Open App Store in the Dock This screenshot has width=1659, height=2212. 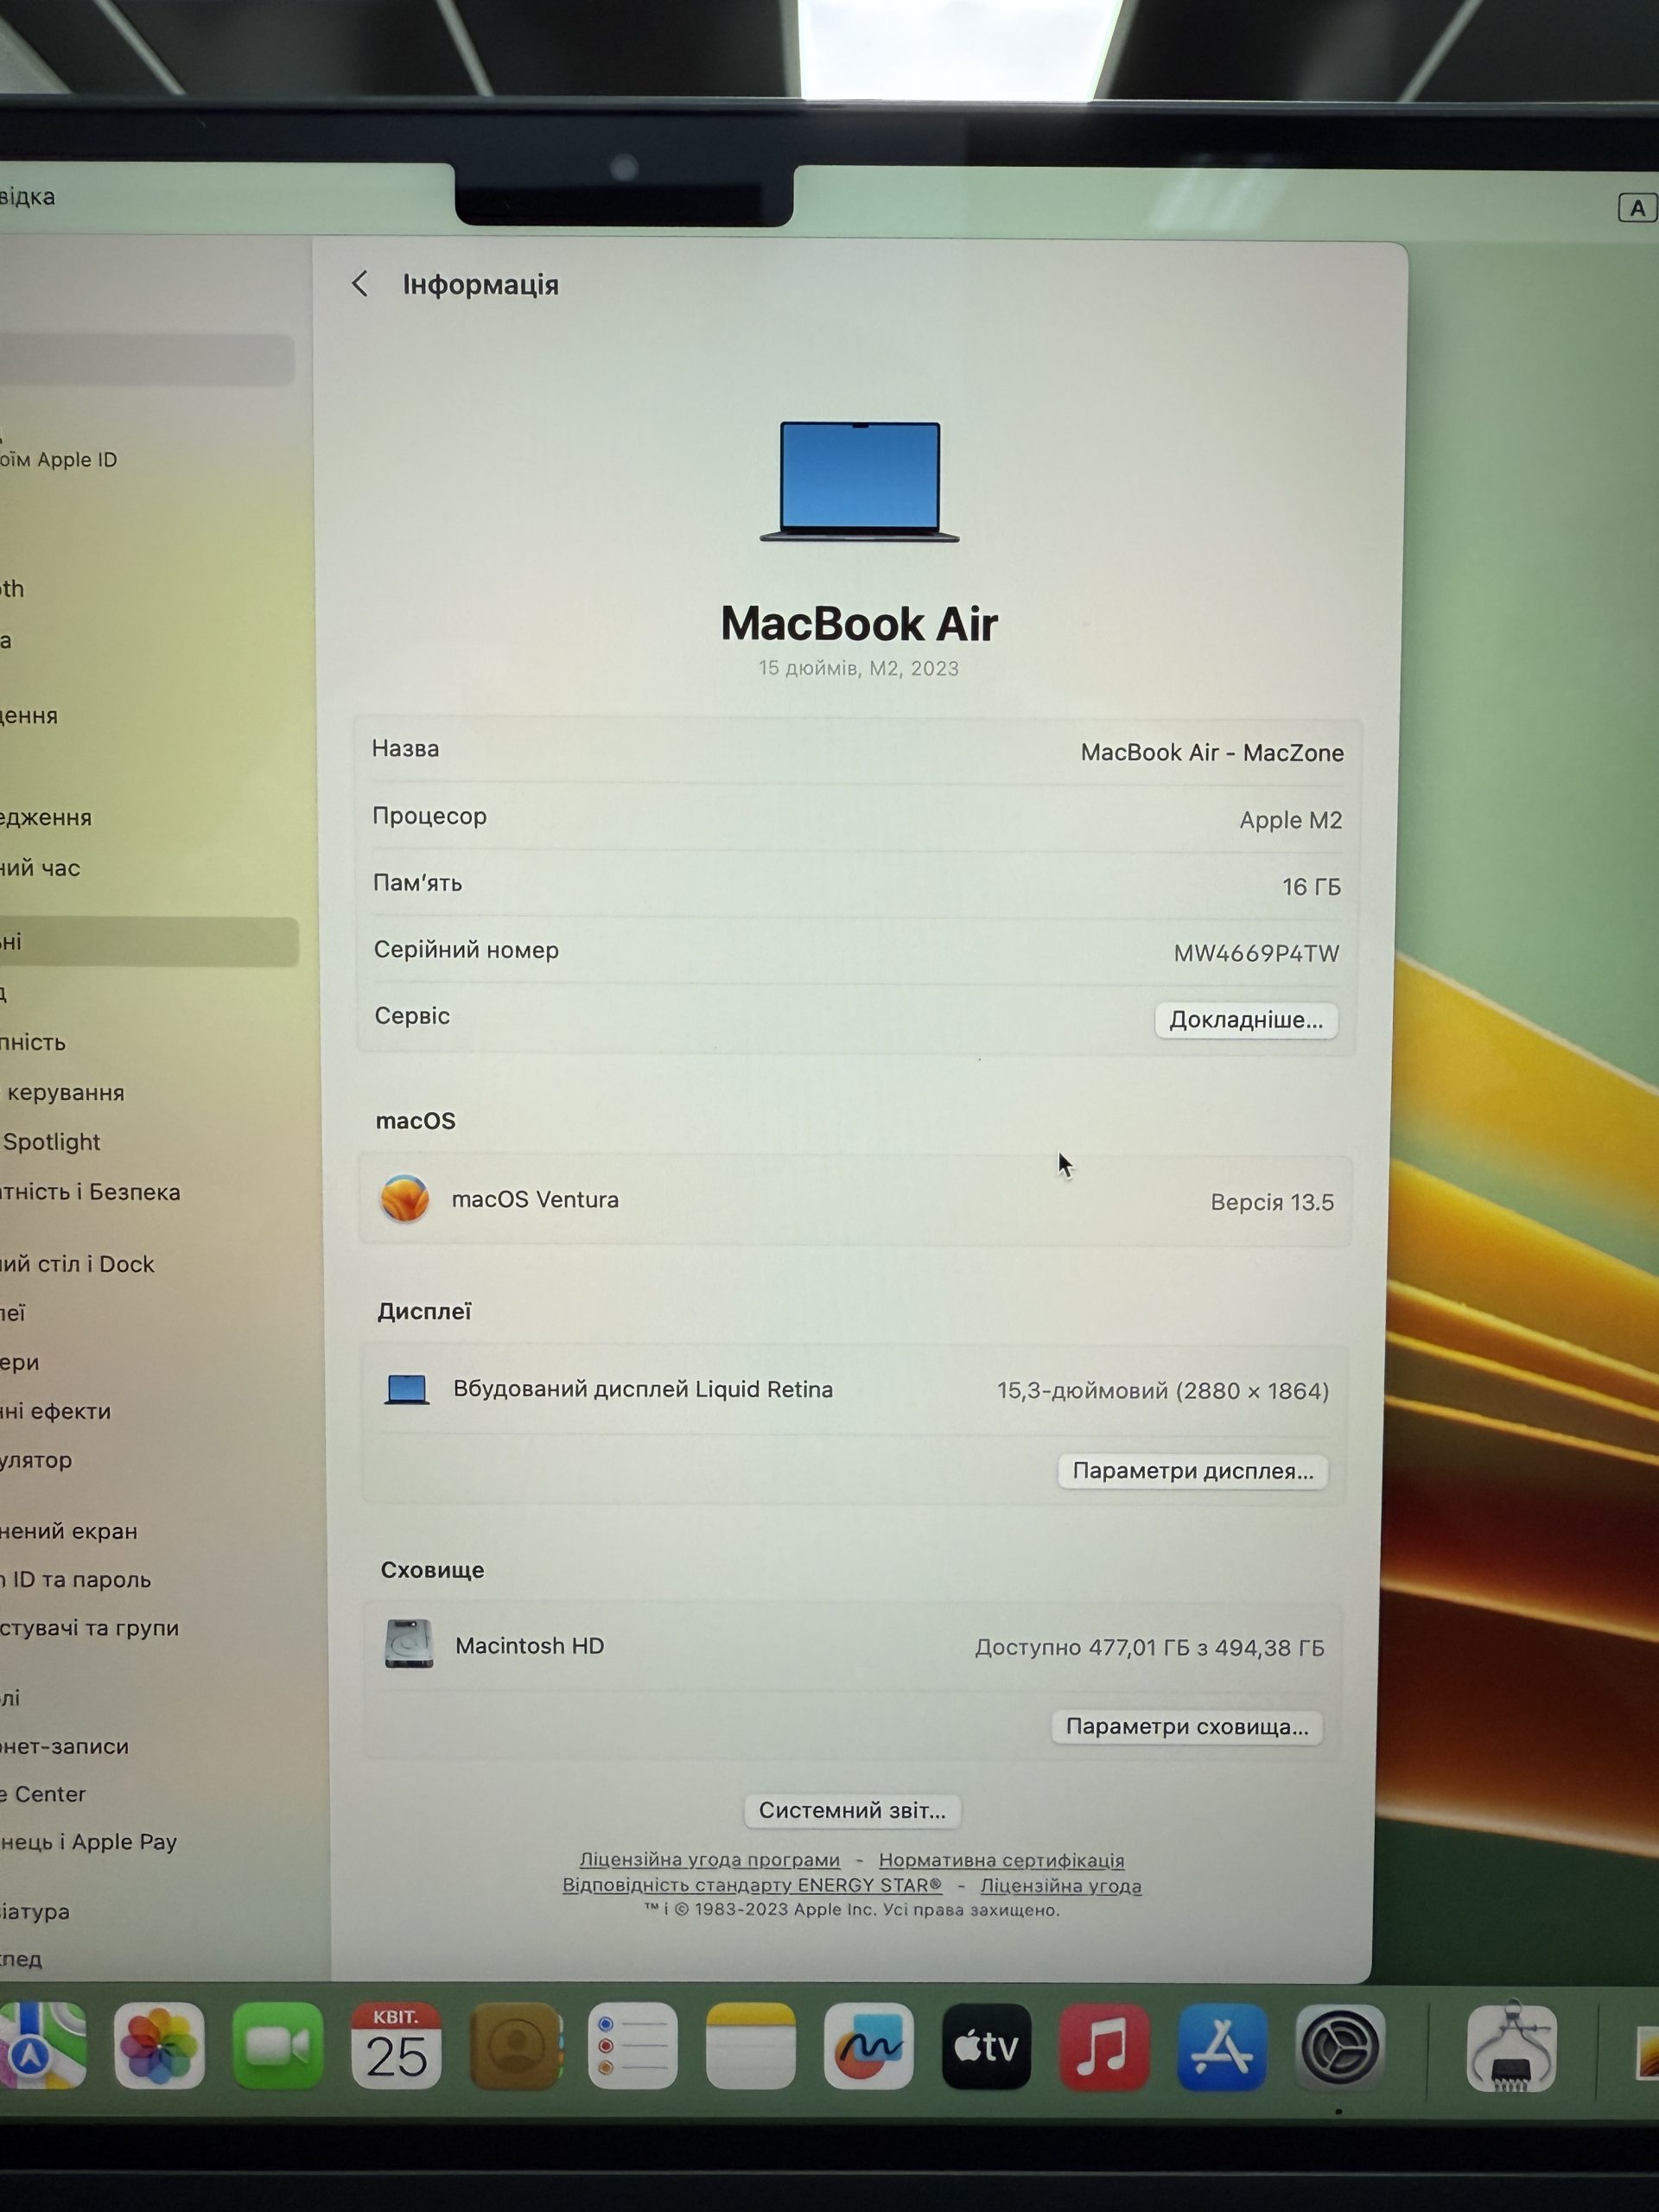(1222, 2046)
